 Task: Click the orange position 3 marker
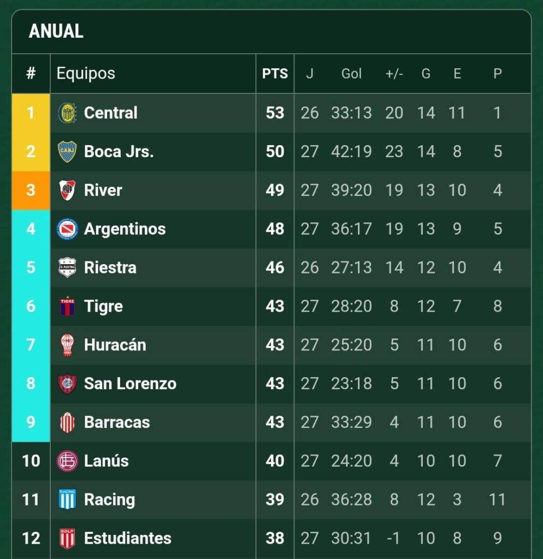(x=31, y=191)
